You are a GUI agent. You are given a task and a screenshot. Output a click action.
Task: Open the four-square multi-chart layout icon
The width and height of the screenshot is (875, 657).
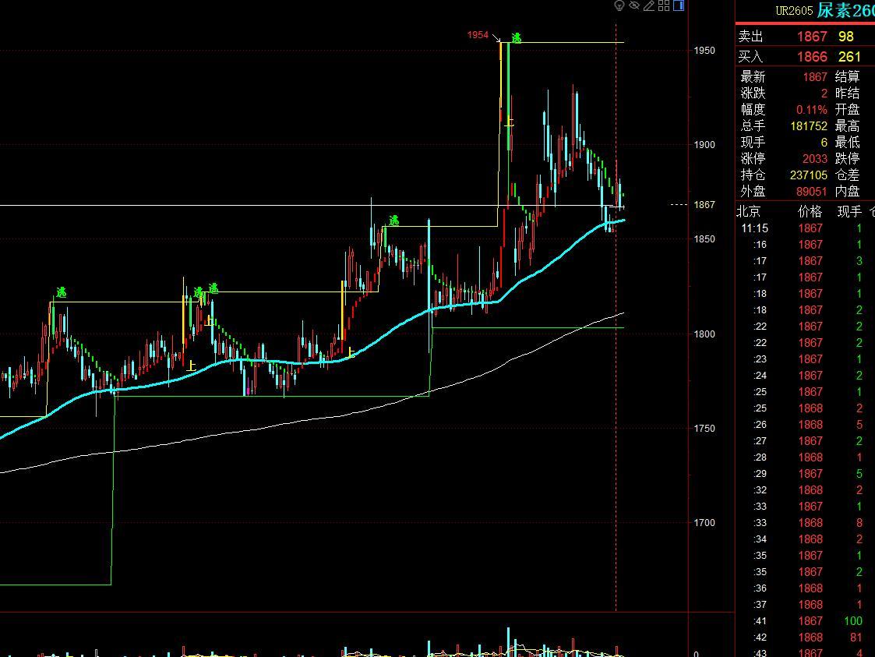pos(664,5)
